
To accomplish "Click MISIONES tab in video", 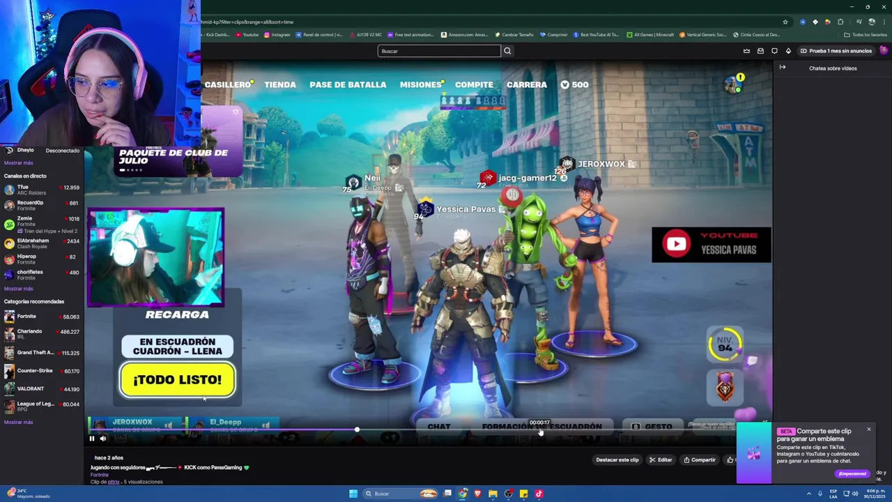I will pyautogui.click(x=420, y=84).
